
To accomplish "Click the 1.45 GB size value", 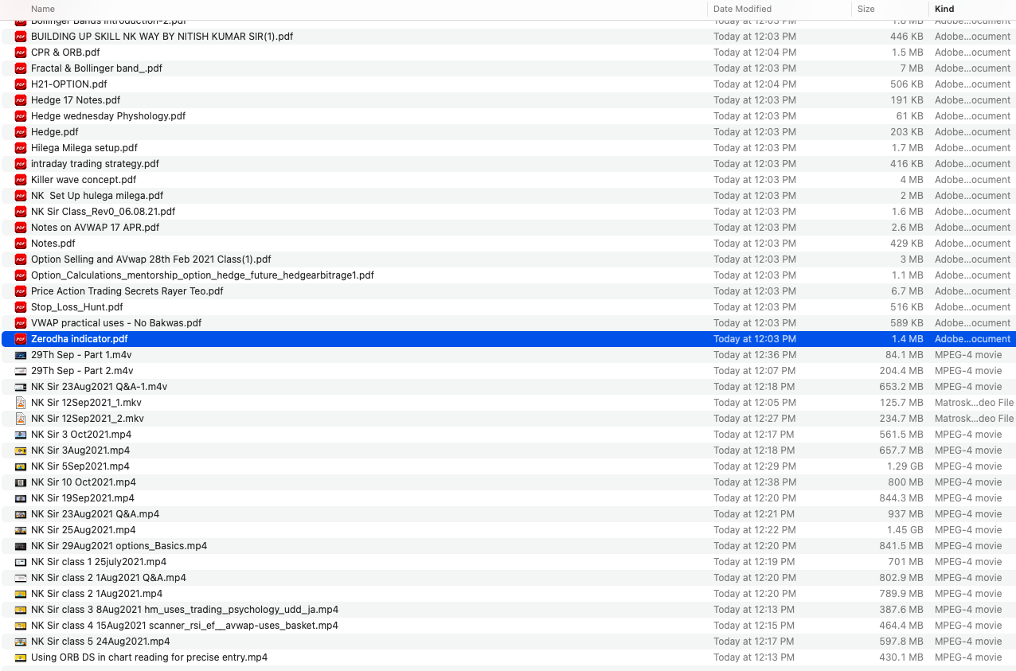I will 905,530.
